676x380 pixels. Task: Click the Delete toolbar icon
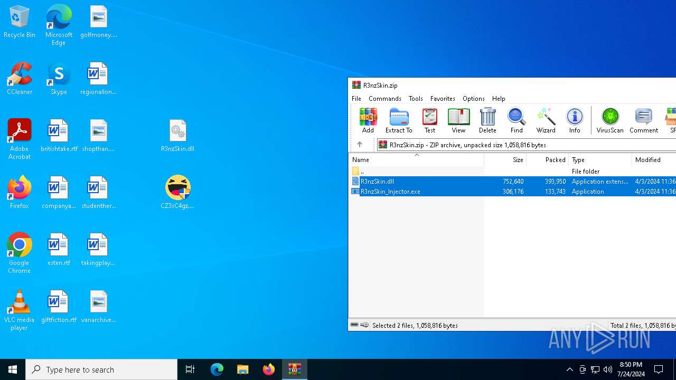487,120
